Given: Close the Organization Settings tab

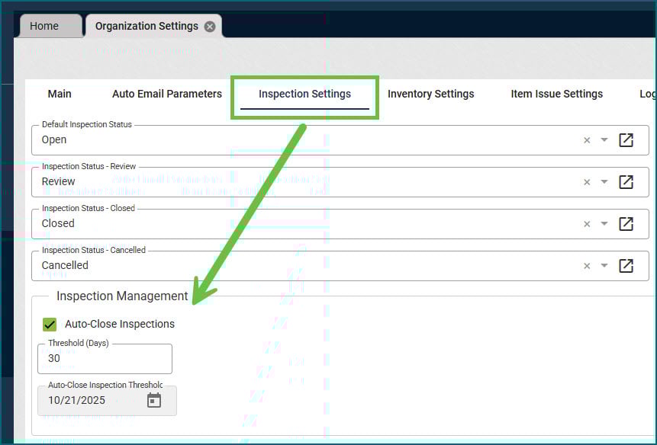Looking at the screenshot, I should pyautogui.click(x=210, y=27).
